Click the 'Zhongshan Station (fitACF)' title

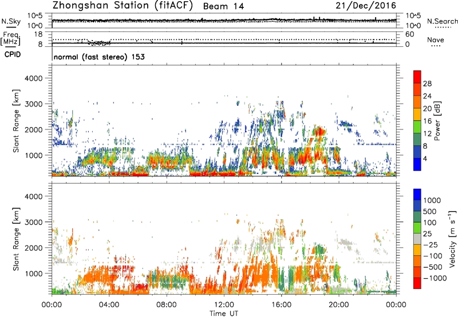click(123, 6)
